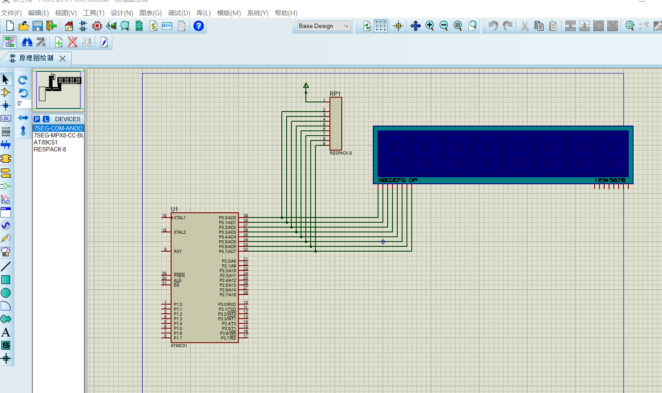Open 视图(V) menu
This screenshot has width=662, height=393.
[66, 13]
